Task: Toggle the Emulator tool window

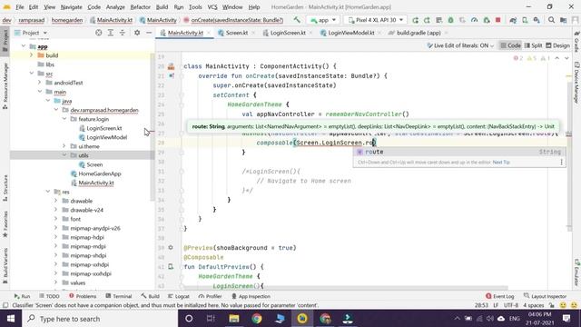Action: pyautogui.click(x=576, y=272)
